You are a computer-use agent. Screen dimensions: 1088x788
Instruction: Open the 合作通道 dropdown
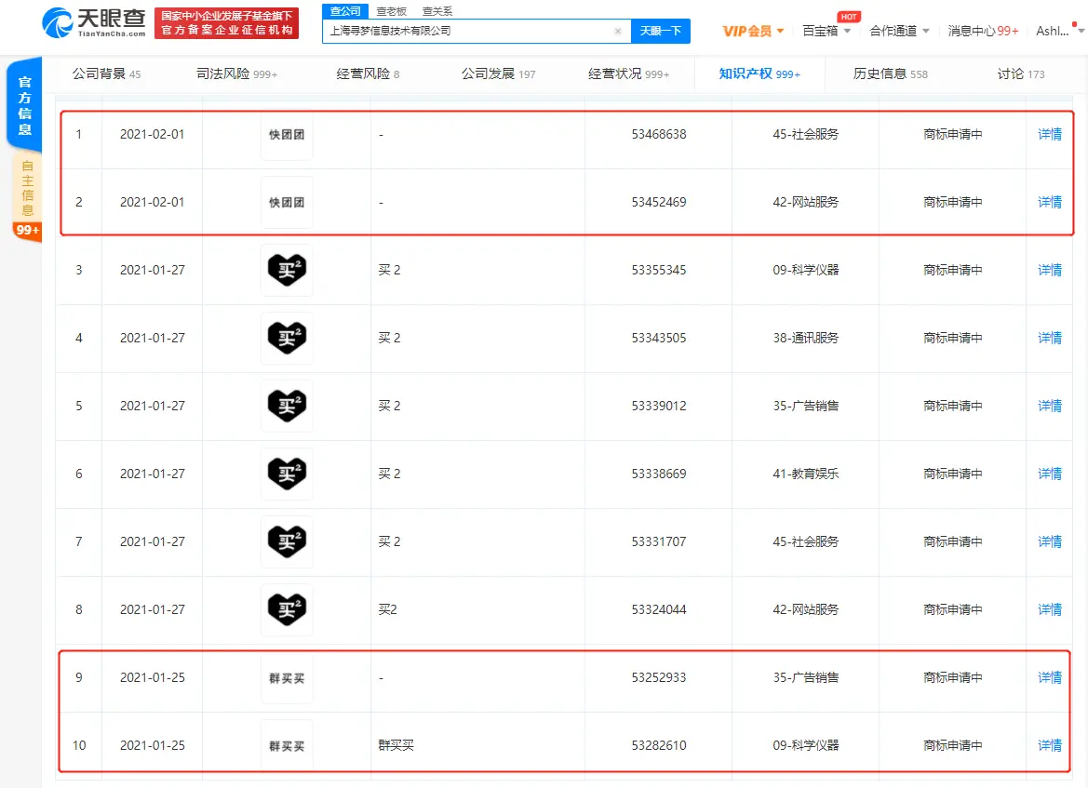pos(898,31)
